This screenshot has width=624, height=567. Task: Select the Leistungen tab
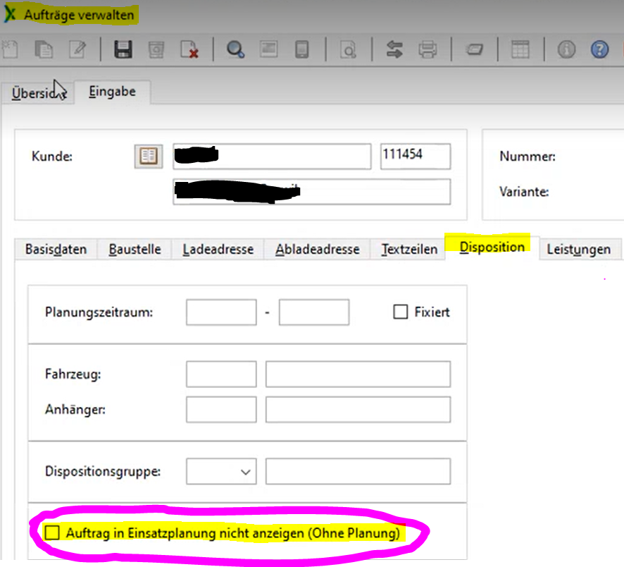point(578,249)
